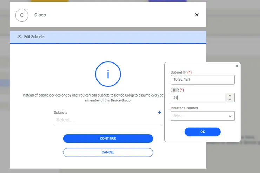The image size is (260, 173).
Task: Expand Interface Names using the chevron arrow
Action: [x=230, y=116]
